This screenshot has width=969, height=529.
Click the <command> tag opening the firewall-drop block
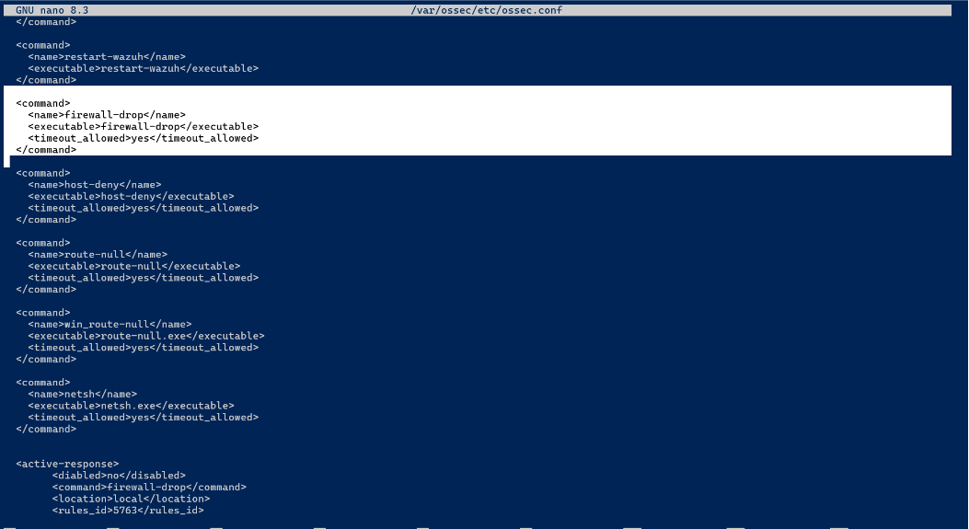pyautogui.click(x=43, y=103)
